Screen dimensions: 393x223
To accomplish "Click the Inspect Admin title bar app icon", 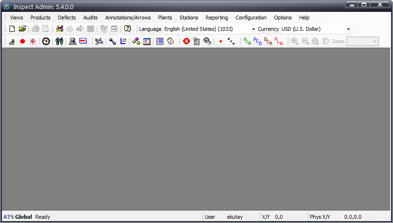I will (6, 7).
